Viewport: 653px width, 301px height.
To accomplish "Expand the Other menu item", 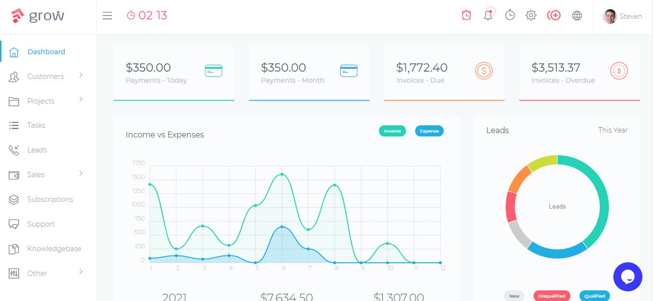I will pos(37,273).
